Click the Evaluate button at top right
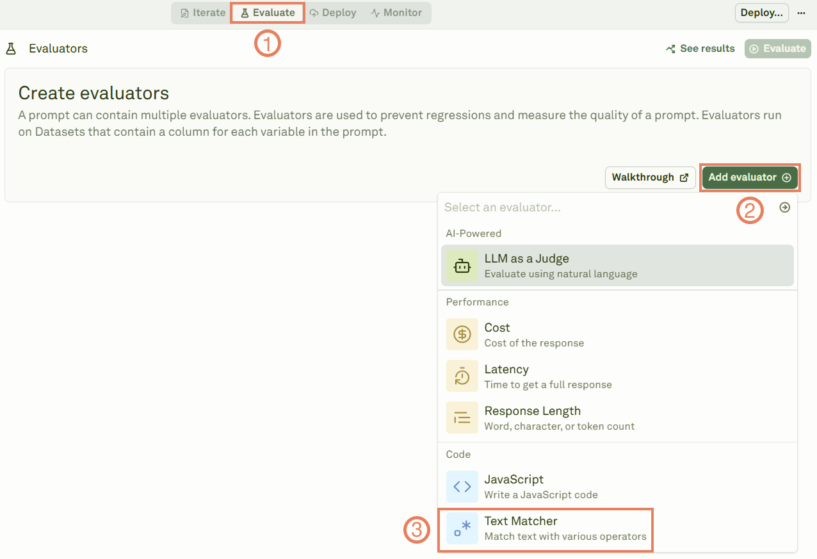This screenshot has width=817, height=559. pos(777,48)
